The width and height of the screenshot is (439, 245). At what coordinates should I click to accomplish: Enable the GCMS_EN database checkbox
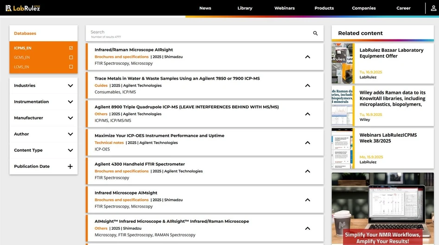point(71,57)
